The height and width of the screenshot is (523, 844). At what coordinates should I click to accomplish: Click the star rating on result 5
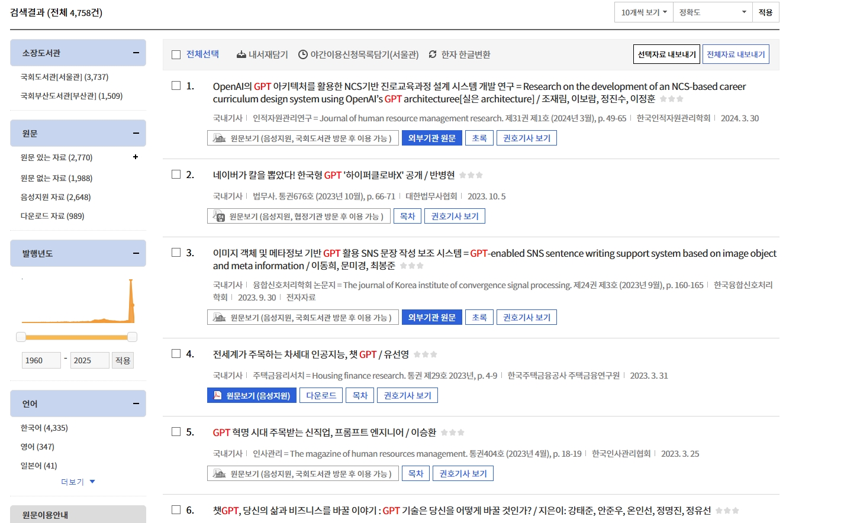coord(453,432)
